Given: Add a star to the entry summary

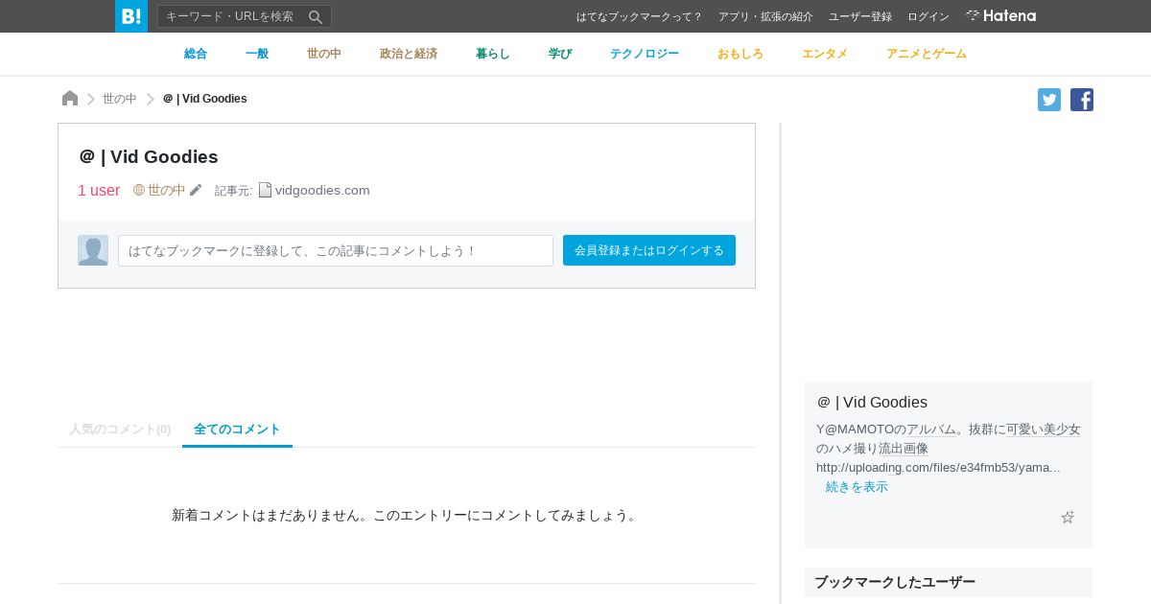Looking at the screenshot, I should click(1068, 517).
